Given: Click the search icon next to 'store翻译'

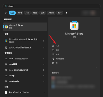Looking at the screenshot, I should click(6, 64).
